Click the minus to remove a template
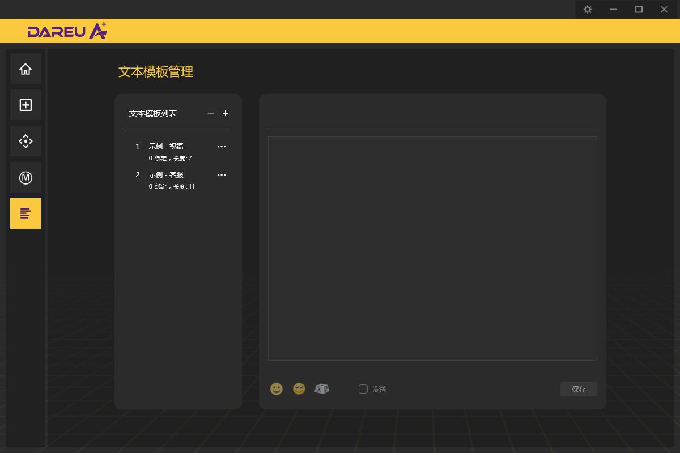 (210, 113)
